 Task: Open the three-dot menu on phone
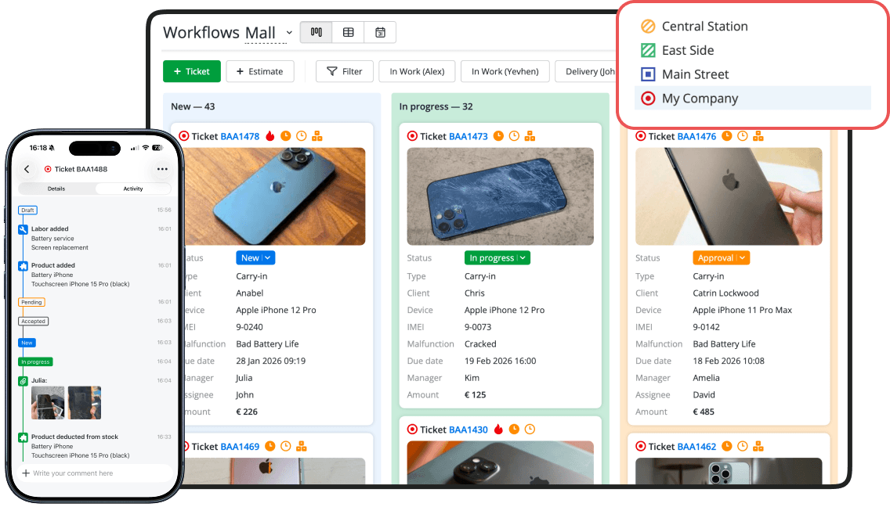[x=162, y=169]
